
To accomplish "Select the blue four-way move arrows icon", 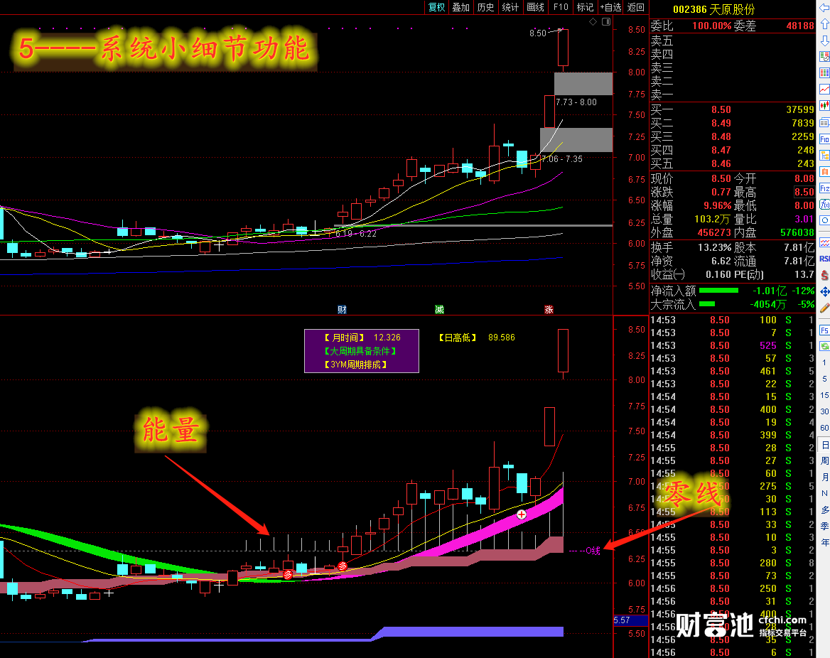I will [x=824, y=291].
